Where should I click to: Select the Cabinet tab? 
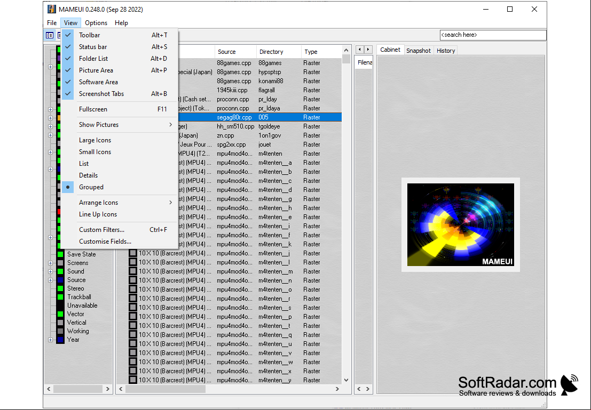click(390, 50)
